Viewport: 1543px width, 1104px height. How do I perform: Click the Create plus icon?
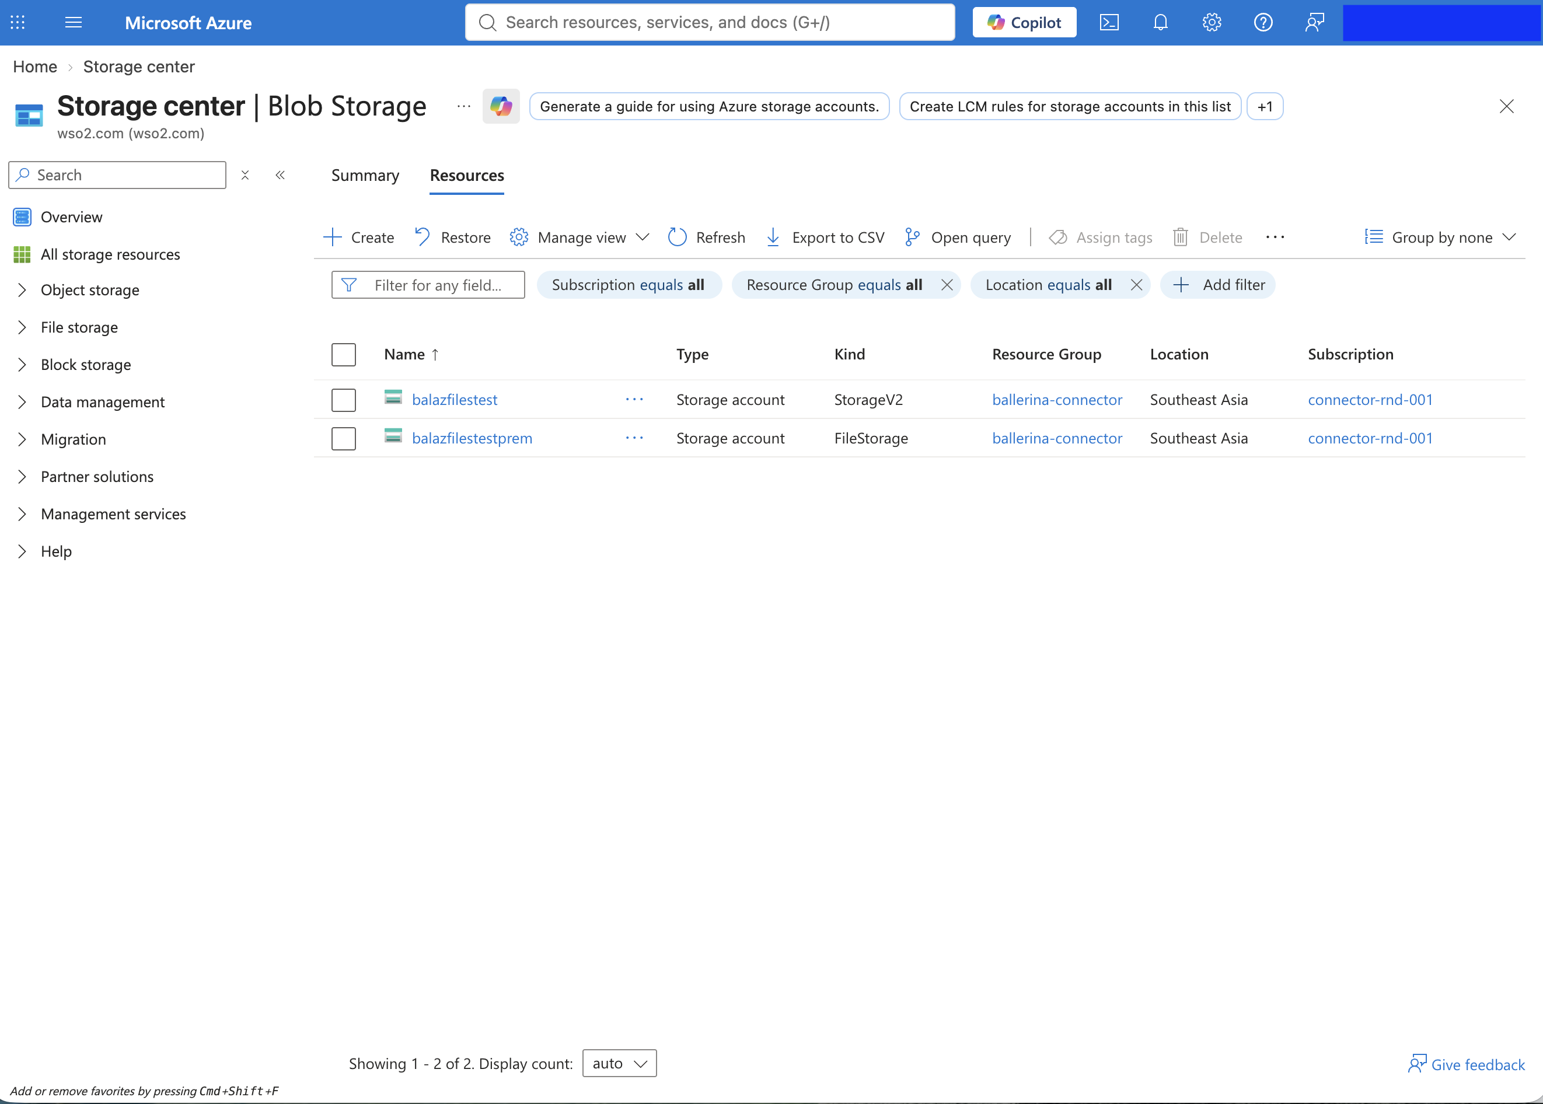pos(333,237)
